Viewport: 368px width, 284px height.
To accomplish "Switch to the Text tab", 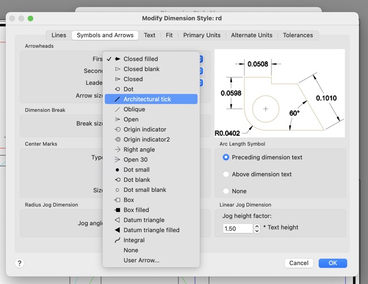I will pyautogui.click(x=149, y=35).
